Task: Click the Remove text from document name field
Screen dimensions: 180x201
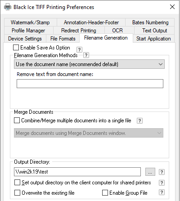Action: [x=90, y=84]
